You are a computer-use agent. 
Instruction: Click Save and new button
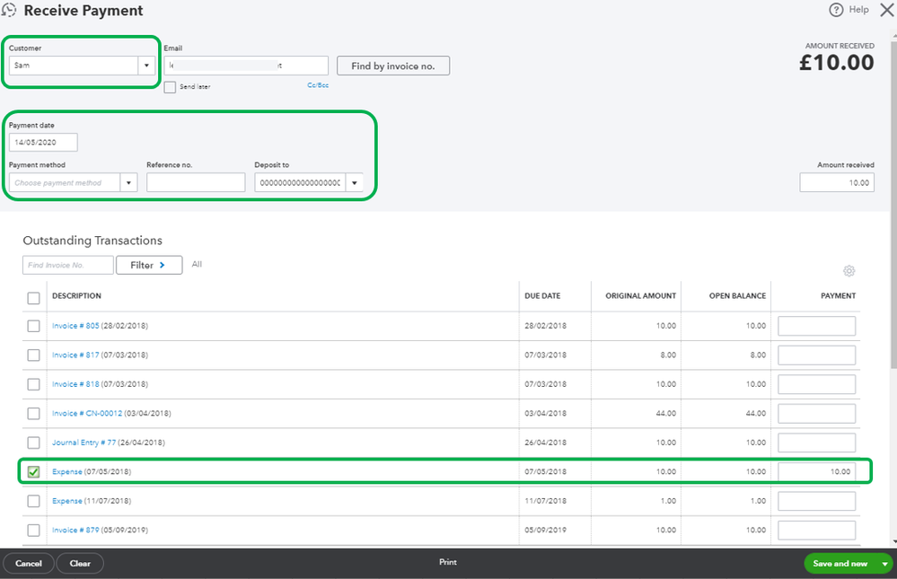click(x=840, y=564)
